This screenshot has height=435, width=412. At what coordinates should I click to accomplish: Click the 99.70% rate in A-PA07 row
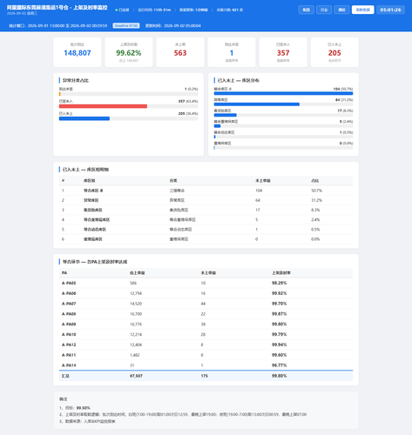pos(280,304)
